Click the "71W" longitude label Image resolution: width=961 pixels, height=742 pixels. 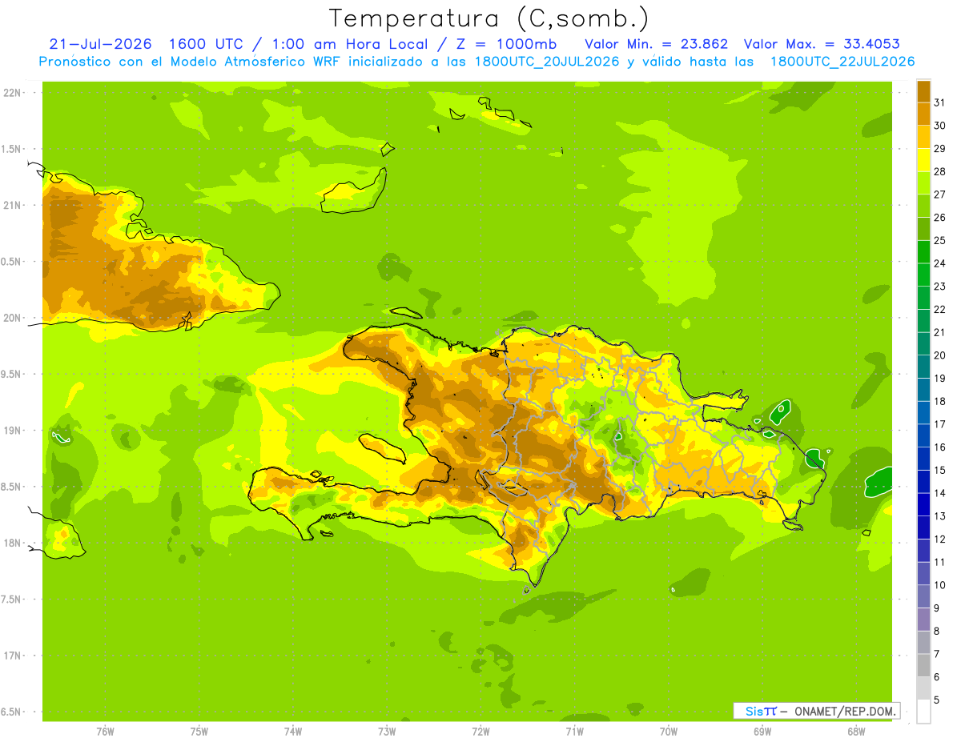pos(574,731)
